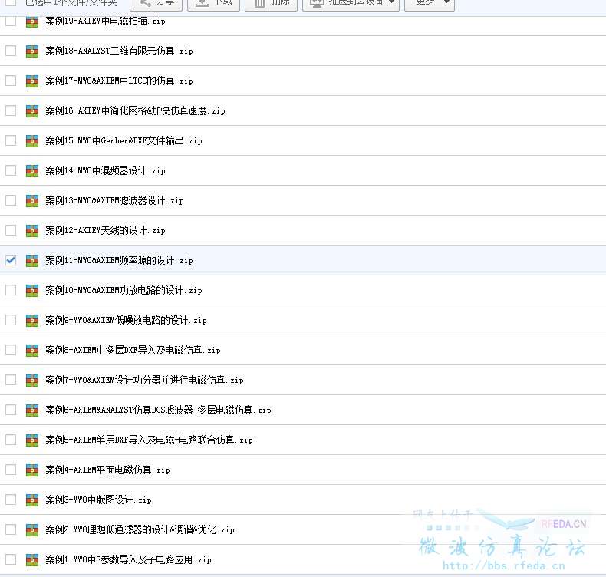Screen dimensions: 606x577
Task: Click file name 案例16-AXIEM中简化网格&加快仿真速度.zip
Action: [x=135, y=110]
